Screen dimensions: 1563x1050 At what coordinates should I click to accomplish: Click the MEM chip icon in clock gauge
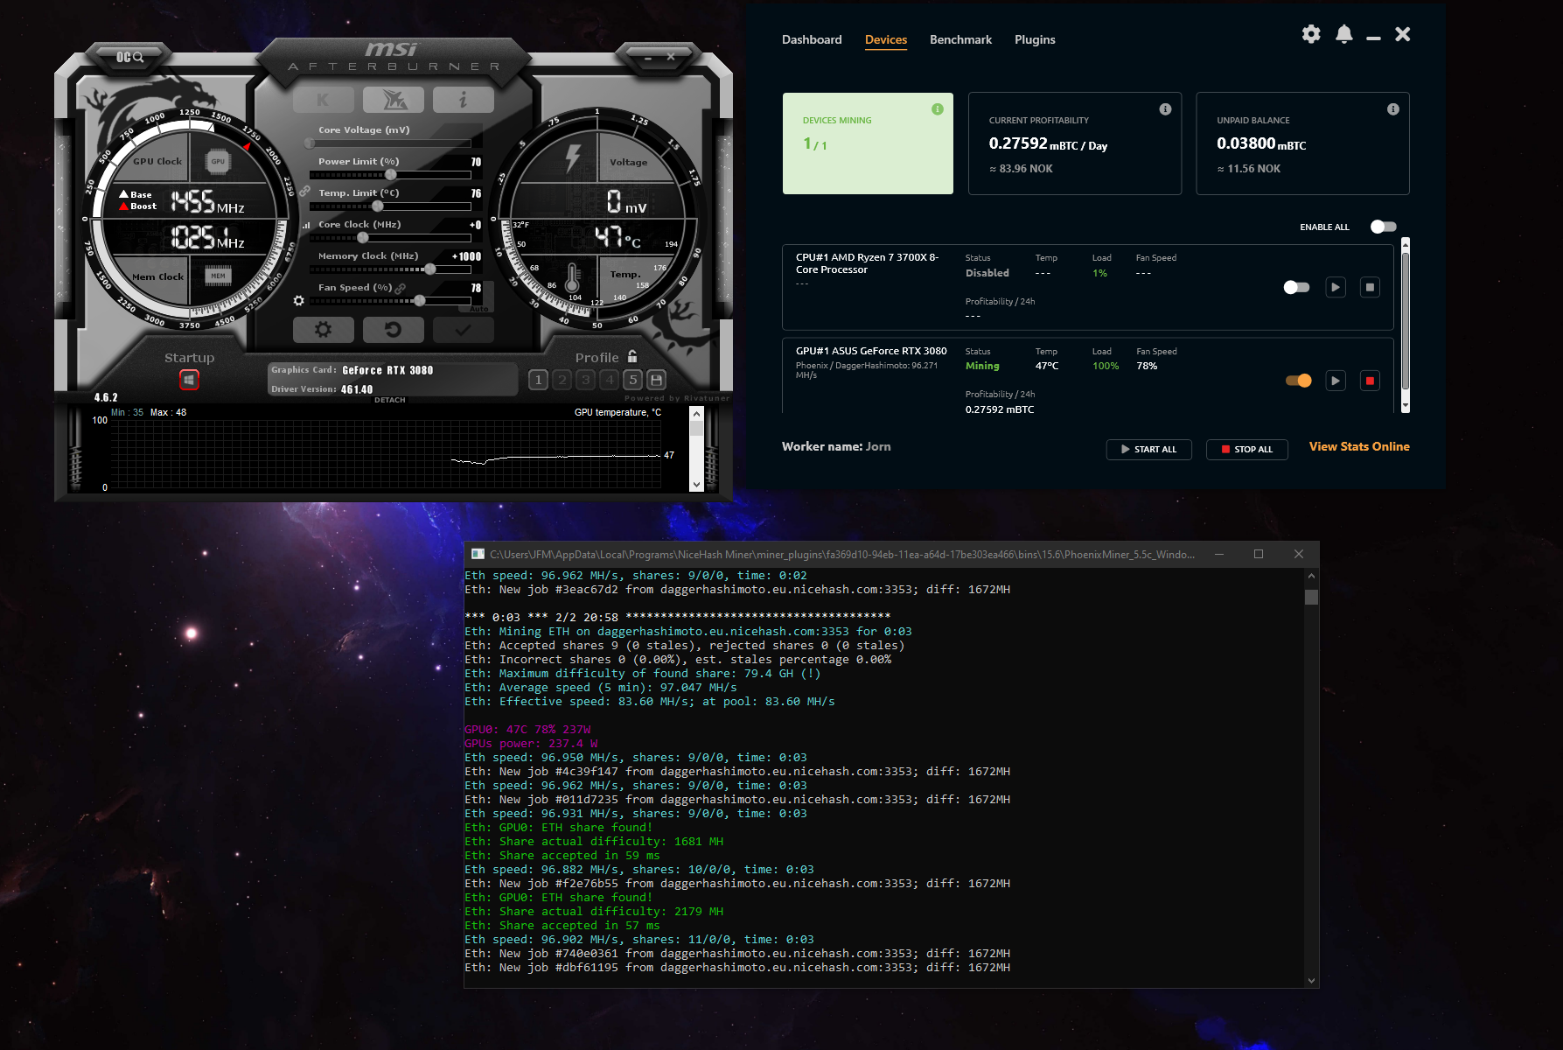pos(218,276)
